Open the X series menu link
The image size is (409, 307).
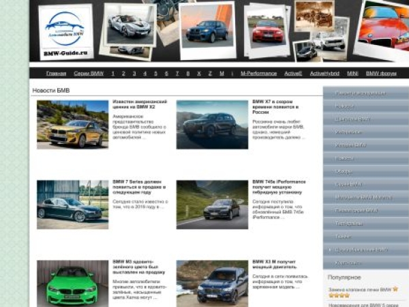point(199,74)
